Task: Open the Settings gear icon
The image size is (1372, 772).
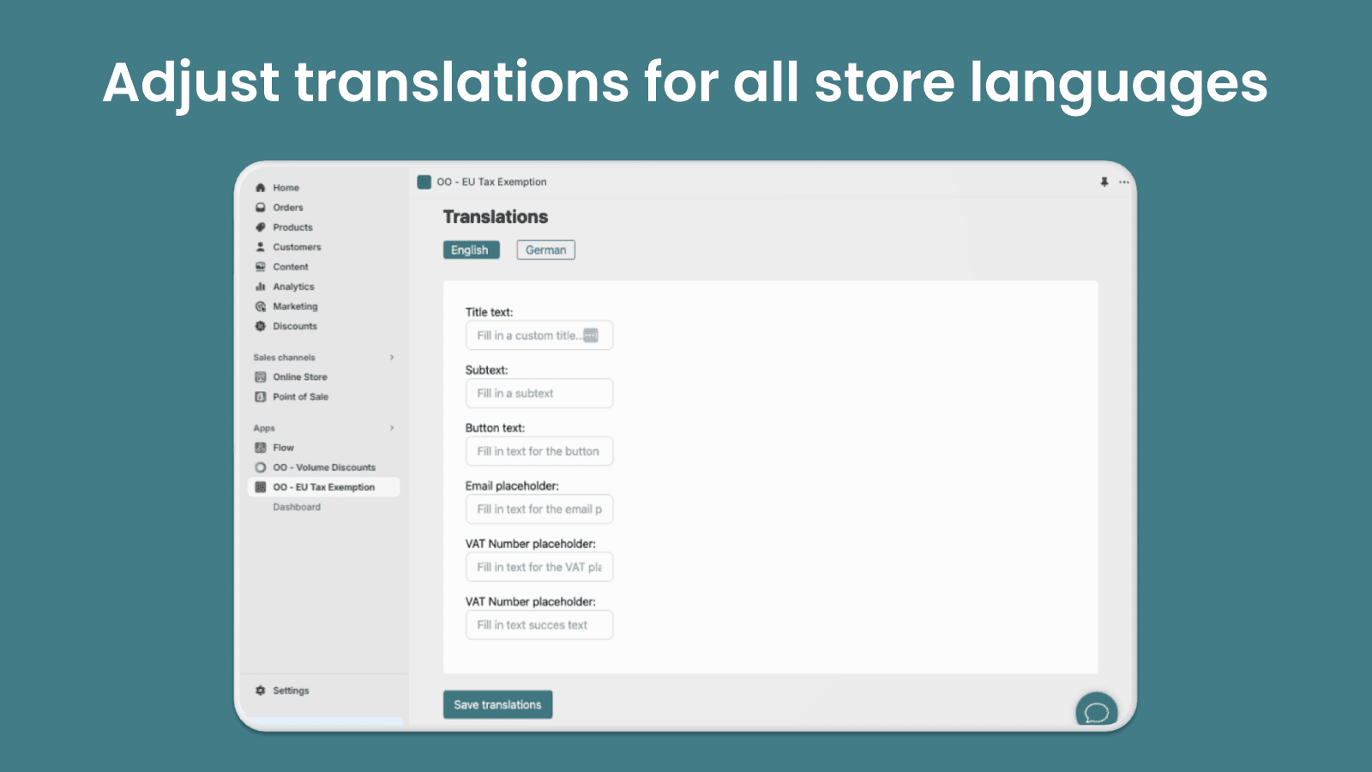Action: [x=261, y=691]
